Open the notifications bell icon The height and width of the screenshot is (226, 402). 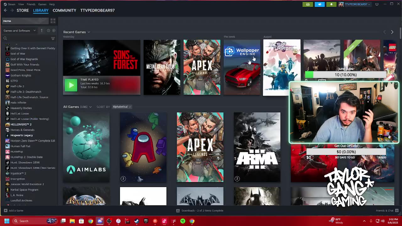[331, 4]
